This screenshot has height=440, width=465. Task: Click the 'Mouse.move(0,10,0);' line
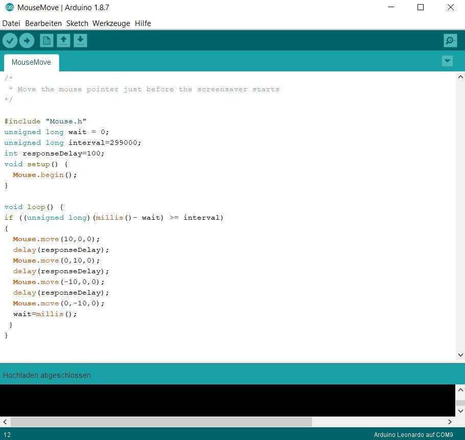coord(56,261)
